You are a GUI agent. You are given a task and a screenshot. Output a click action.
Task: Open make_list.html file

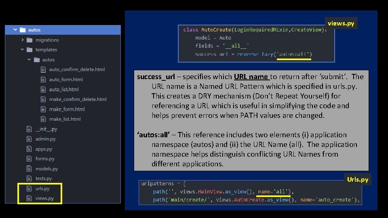[x=65, y=119]
